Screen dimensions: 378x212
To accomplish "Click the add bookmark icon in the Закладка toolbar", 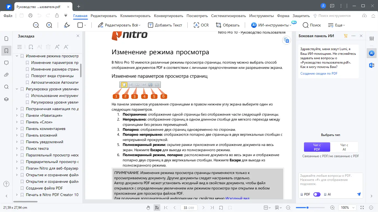I will [x=31, y=47].
